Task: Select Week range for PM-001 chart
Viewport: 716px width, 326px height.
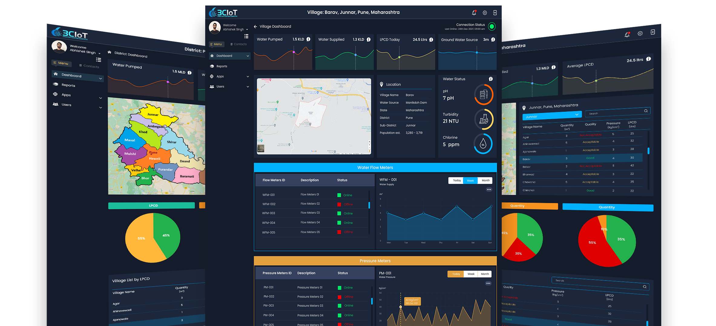Action: (x=471, y=274)
